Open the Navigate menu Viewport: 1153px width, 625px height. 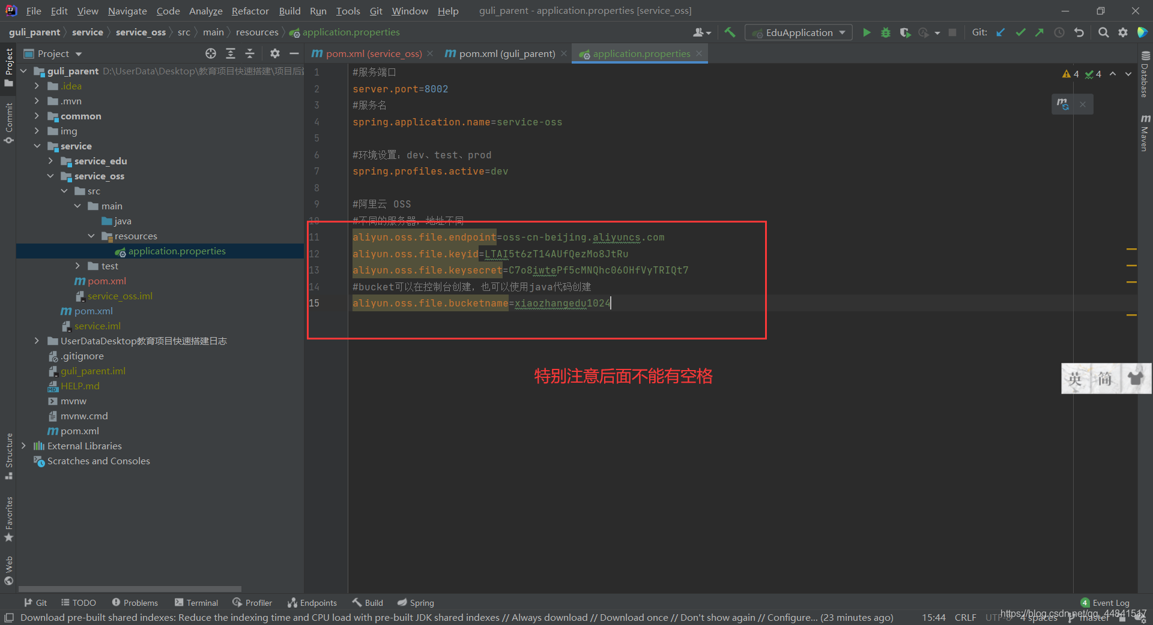127,11
